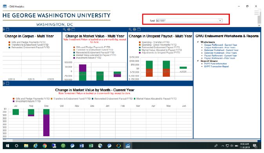Click the Change in Corpus - Multi Year title

pyautogui.click(x=29, y=36)
